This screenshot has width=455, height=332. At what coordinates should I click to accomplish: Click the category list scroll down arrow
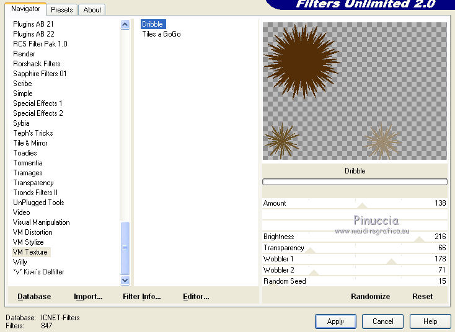coord(125,281)
